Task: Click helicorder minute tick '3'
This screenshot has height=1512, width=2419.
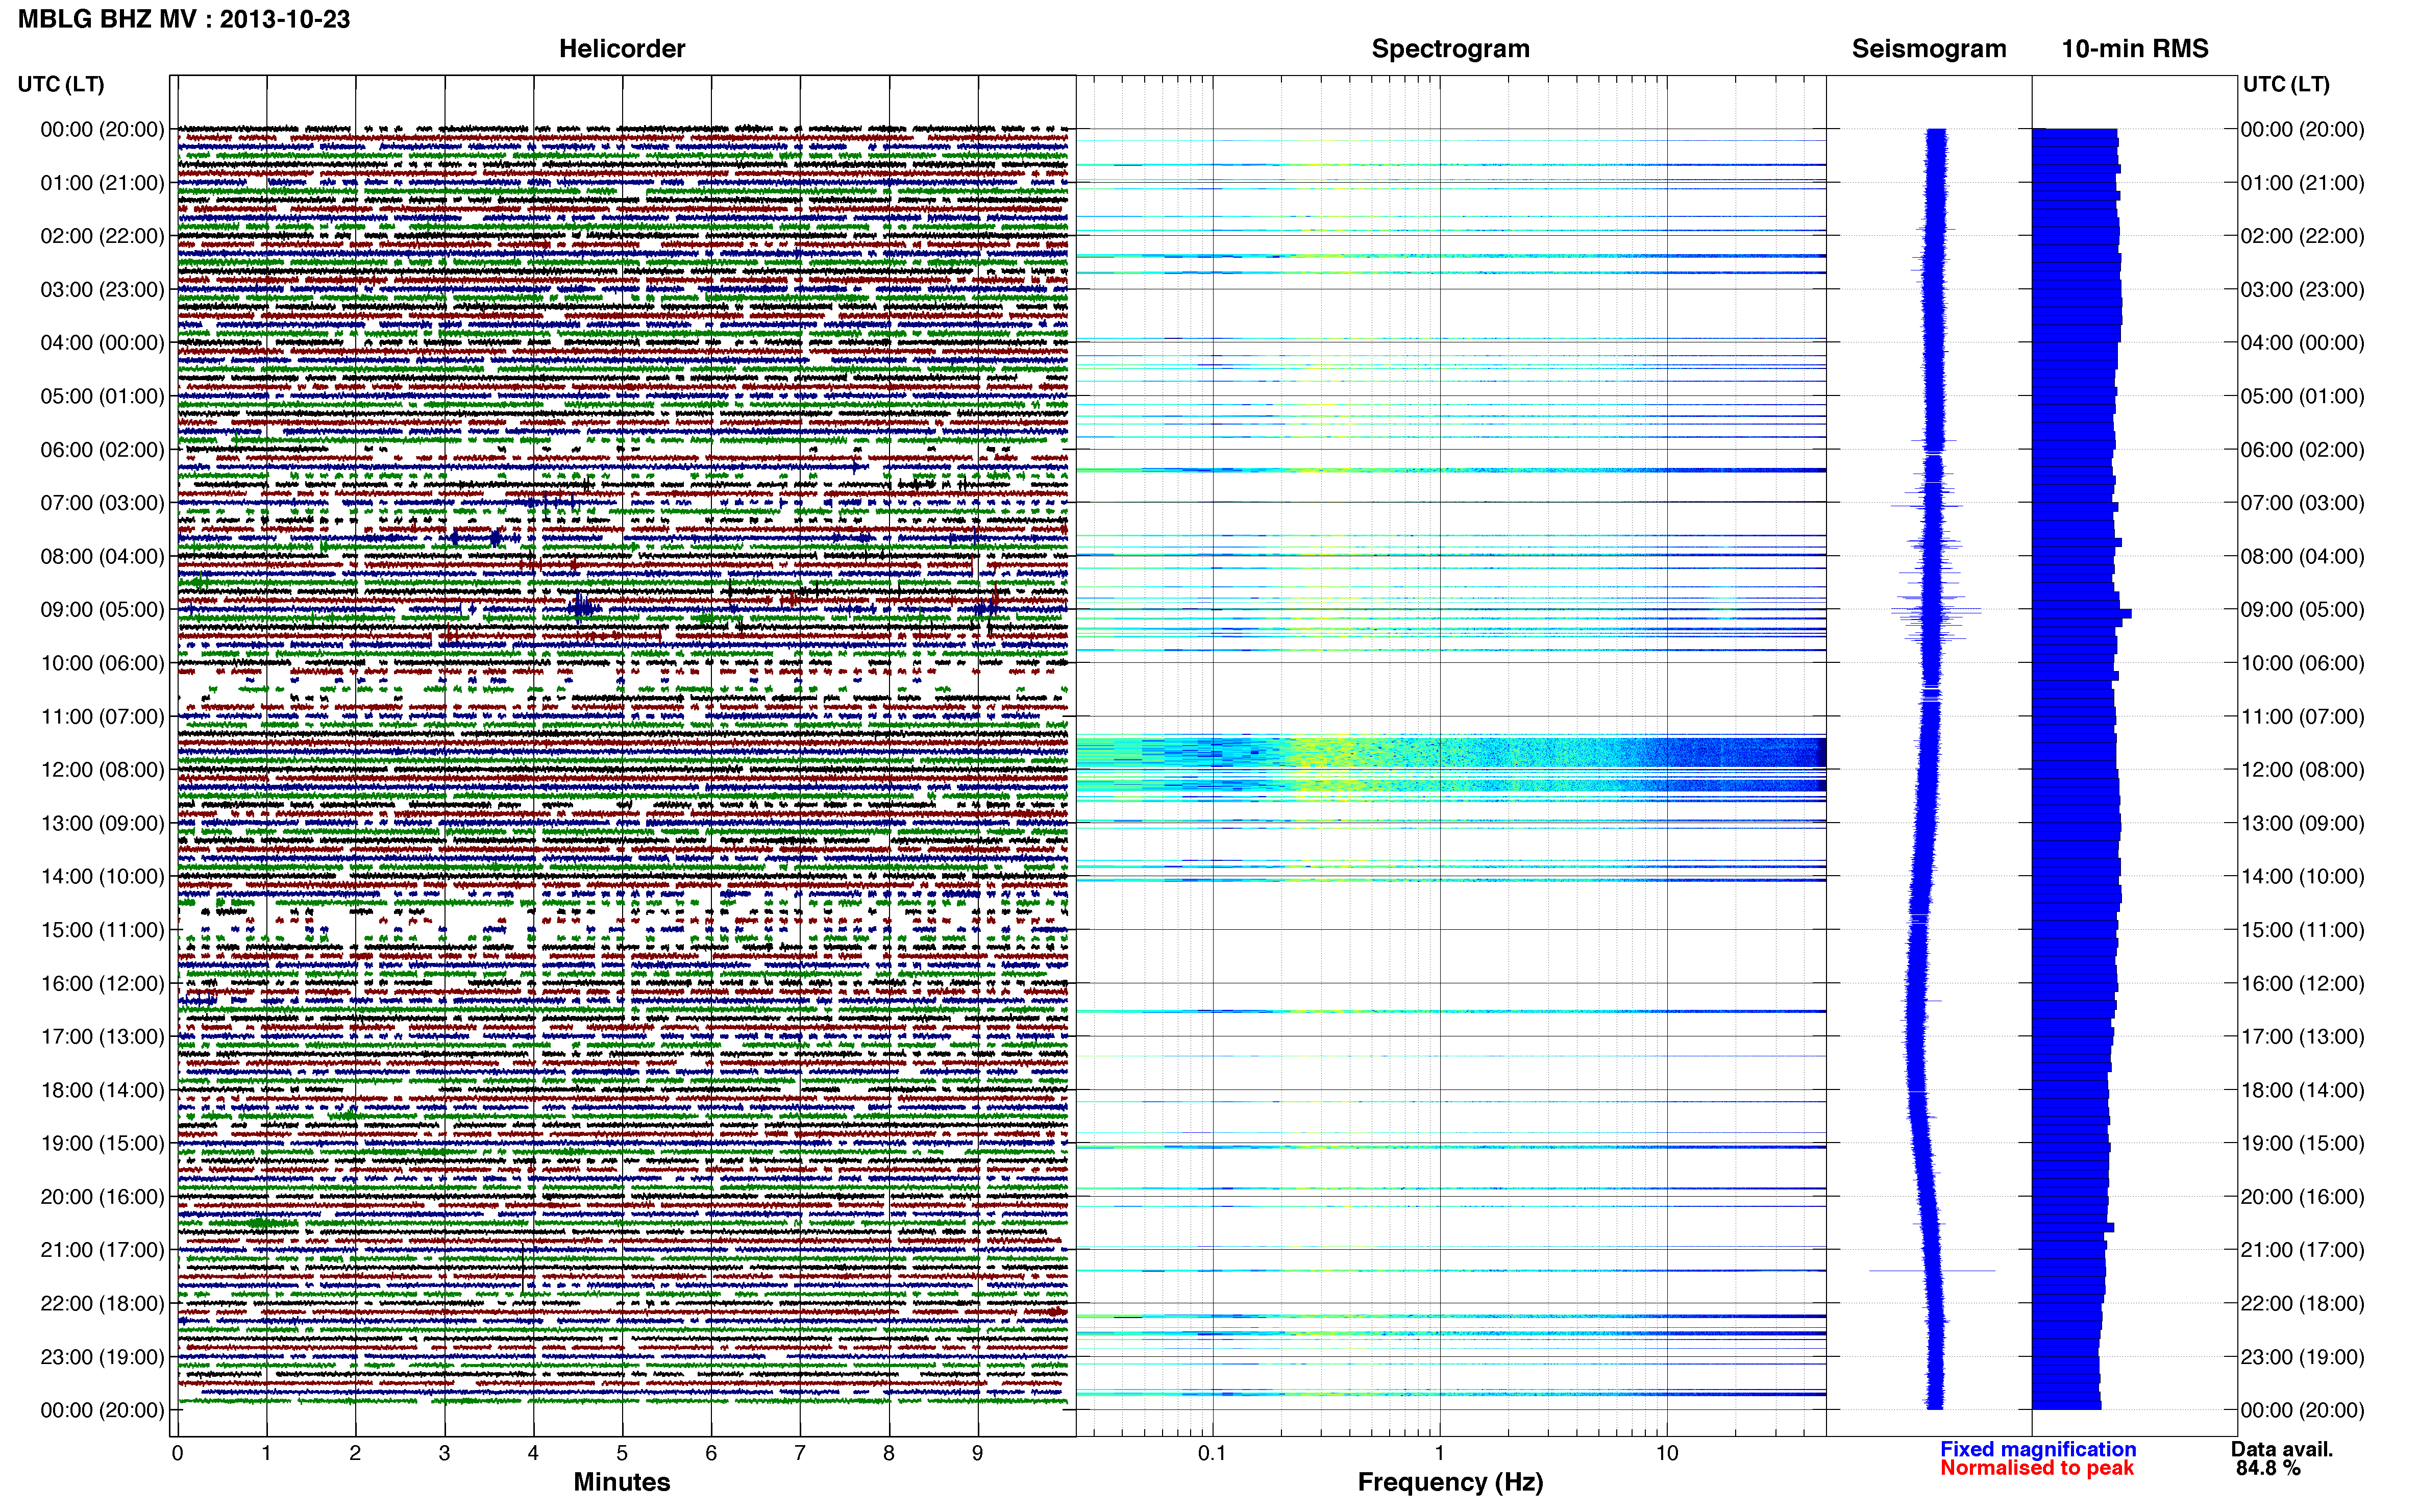Action: pyautogui.click(x=444, y=1453)
